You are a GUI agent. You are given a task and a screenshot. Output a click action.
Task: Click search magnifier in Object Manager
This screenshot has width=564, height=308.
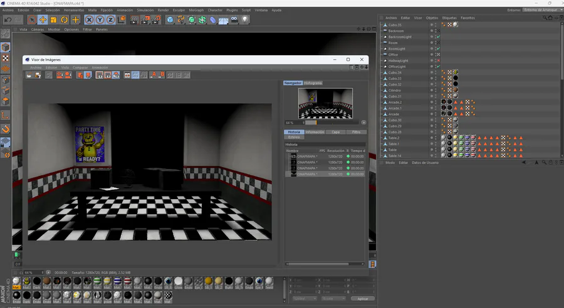(x=545, y=18)
